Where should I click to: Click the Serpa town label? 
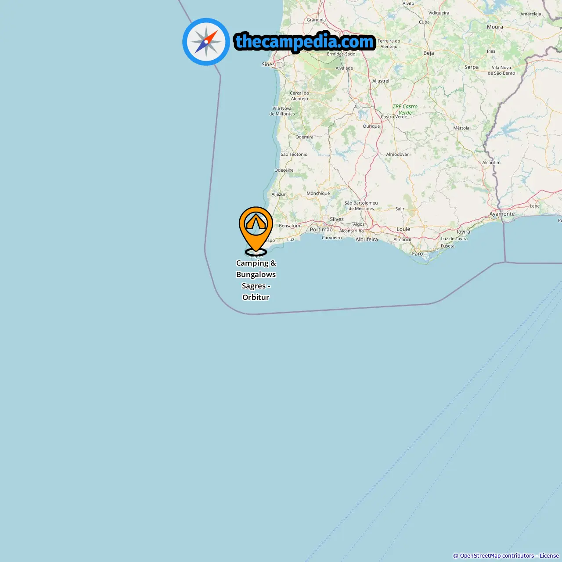472,67
